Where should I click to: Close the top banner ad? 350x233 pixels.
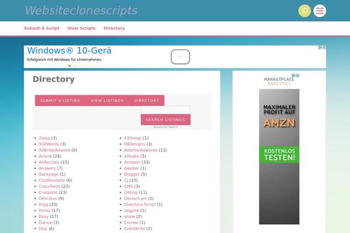click(x=324, y=48)
